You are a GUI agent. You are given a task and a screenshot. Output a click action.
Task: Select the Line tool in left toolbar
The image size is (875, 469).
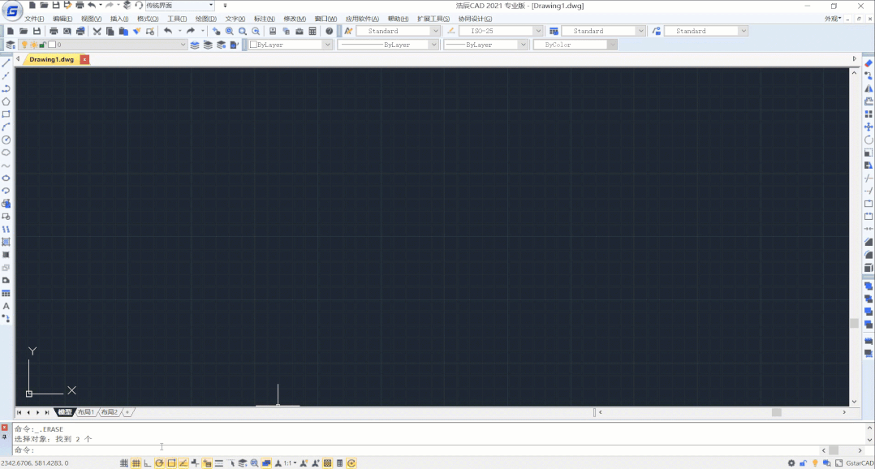point(6,63)
